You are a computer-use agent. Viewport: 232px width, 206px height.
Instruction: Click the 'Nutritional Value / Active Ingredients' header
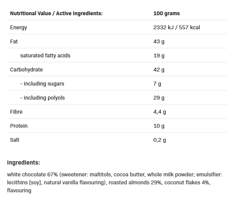(x=56, y=13)
